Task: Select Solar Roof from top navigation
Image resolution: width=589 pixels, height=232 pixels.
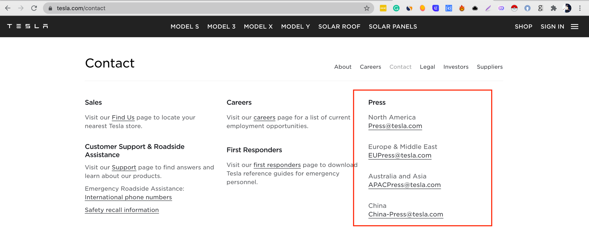Action: coord(339,26)
